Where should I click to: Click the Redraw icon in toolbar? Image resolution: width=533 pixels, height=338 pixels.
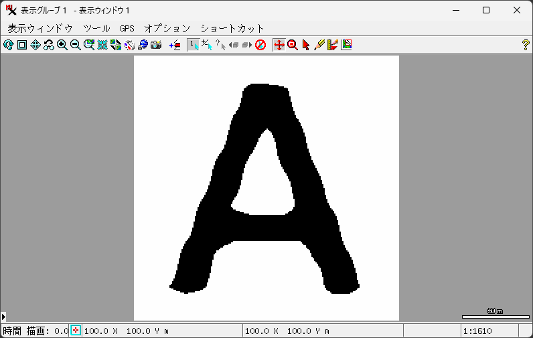tap(9, 45)
